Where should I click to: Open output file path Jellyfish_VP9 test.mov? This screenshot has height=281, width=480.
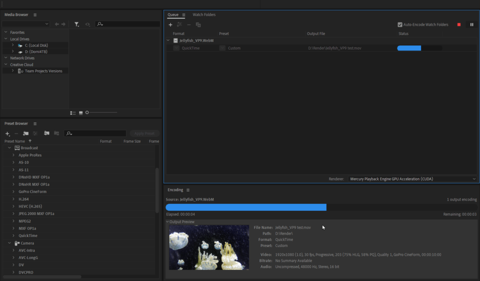click(334, 48)
